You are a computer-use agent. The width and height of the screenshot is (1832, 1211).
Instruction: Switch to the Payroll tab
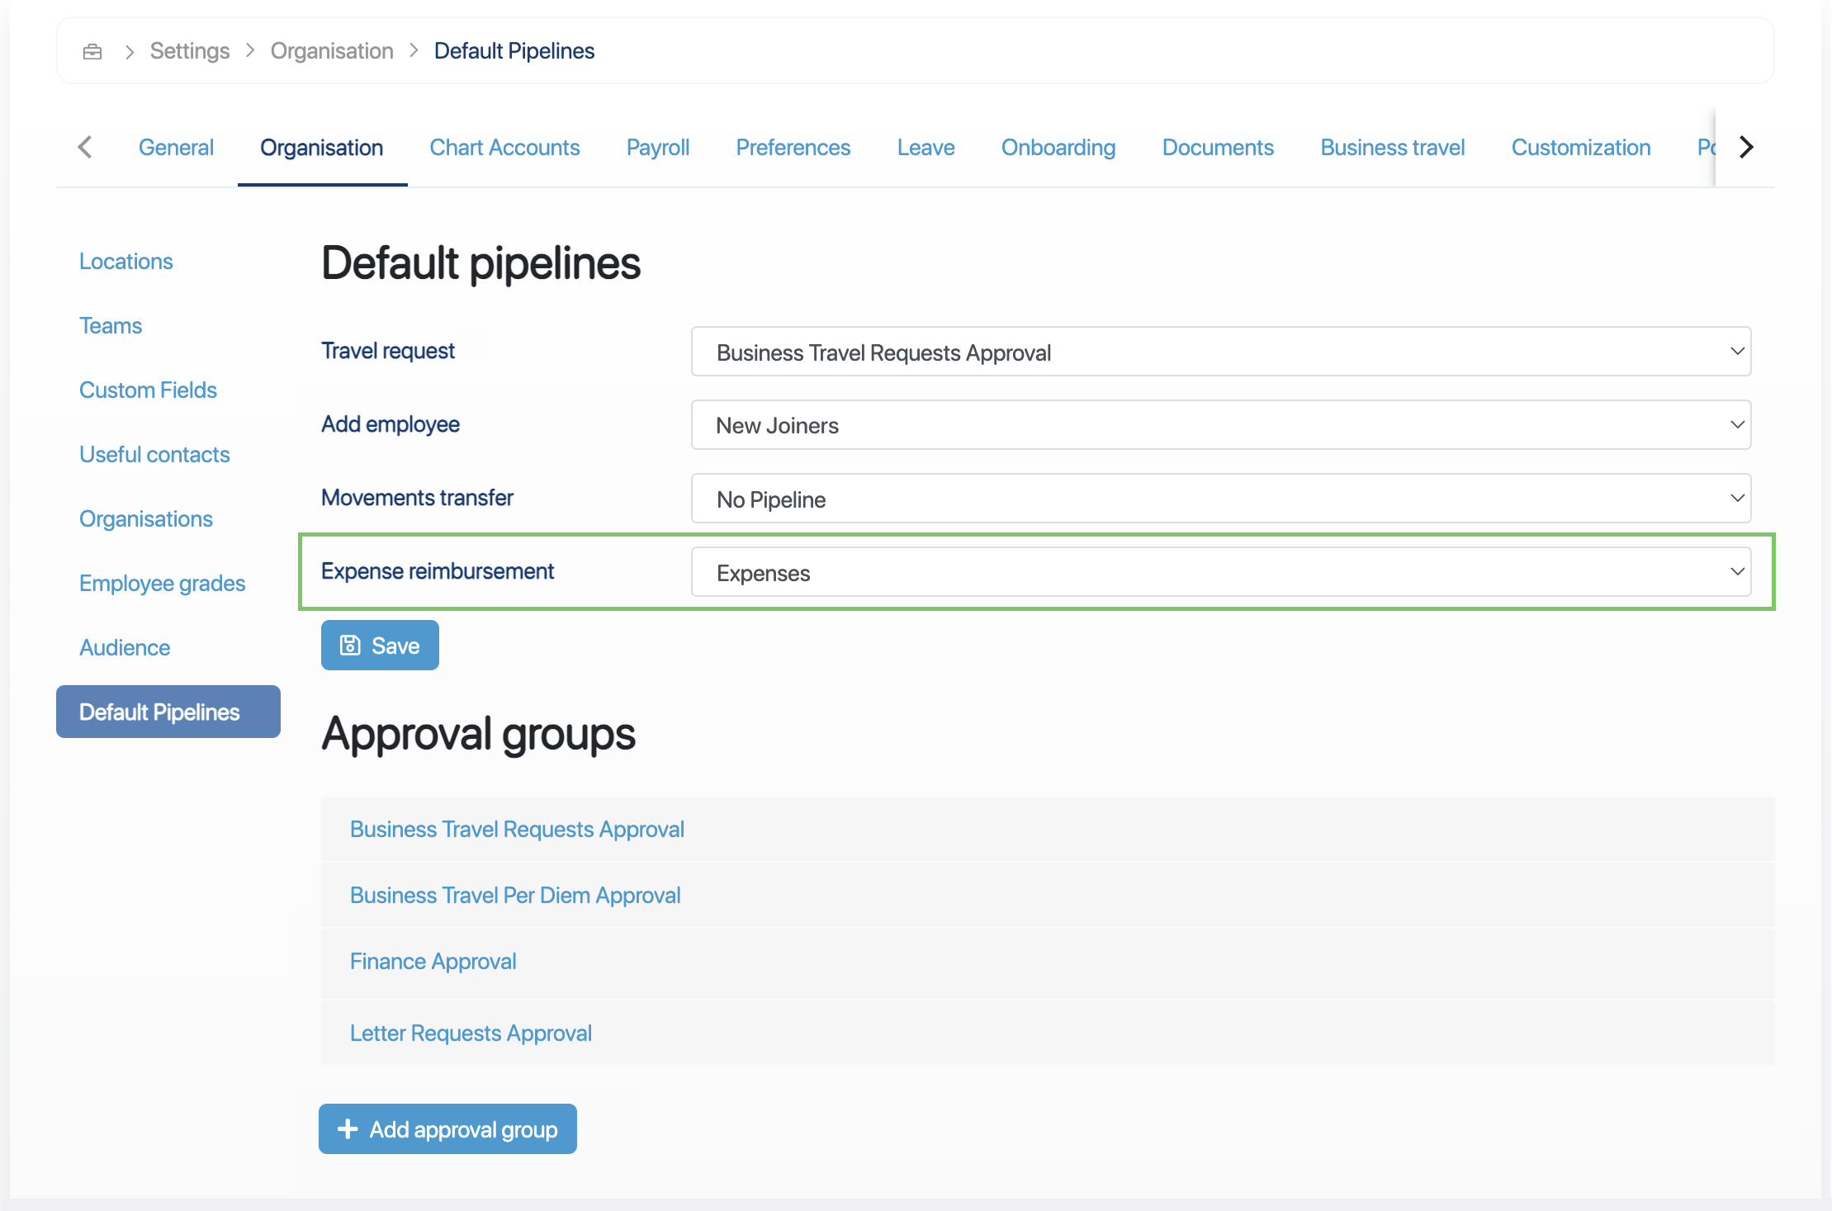pos(657,148)
